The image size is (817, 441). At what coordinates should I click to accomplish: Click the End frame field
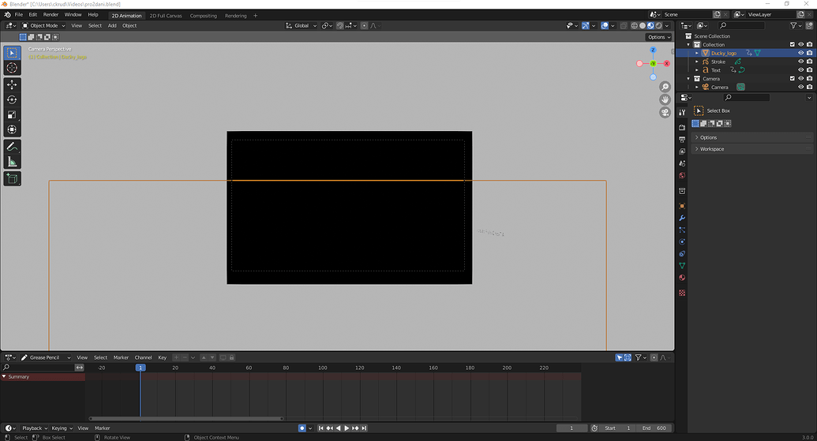click(x=654, y=428)
